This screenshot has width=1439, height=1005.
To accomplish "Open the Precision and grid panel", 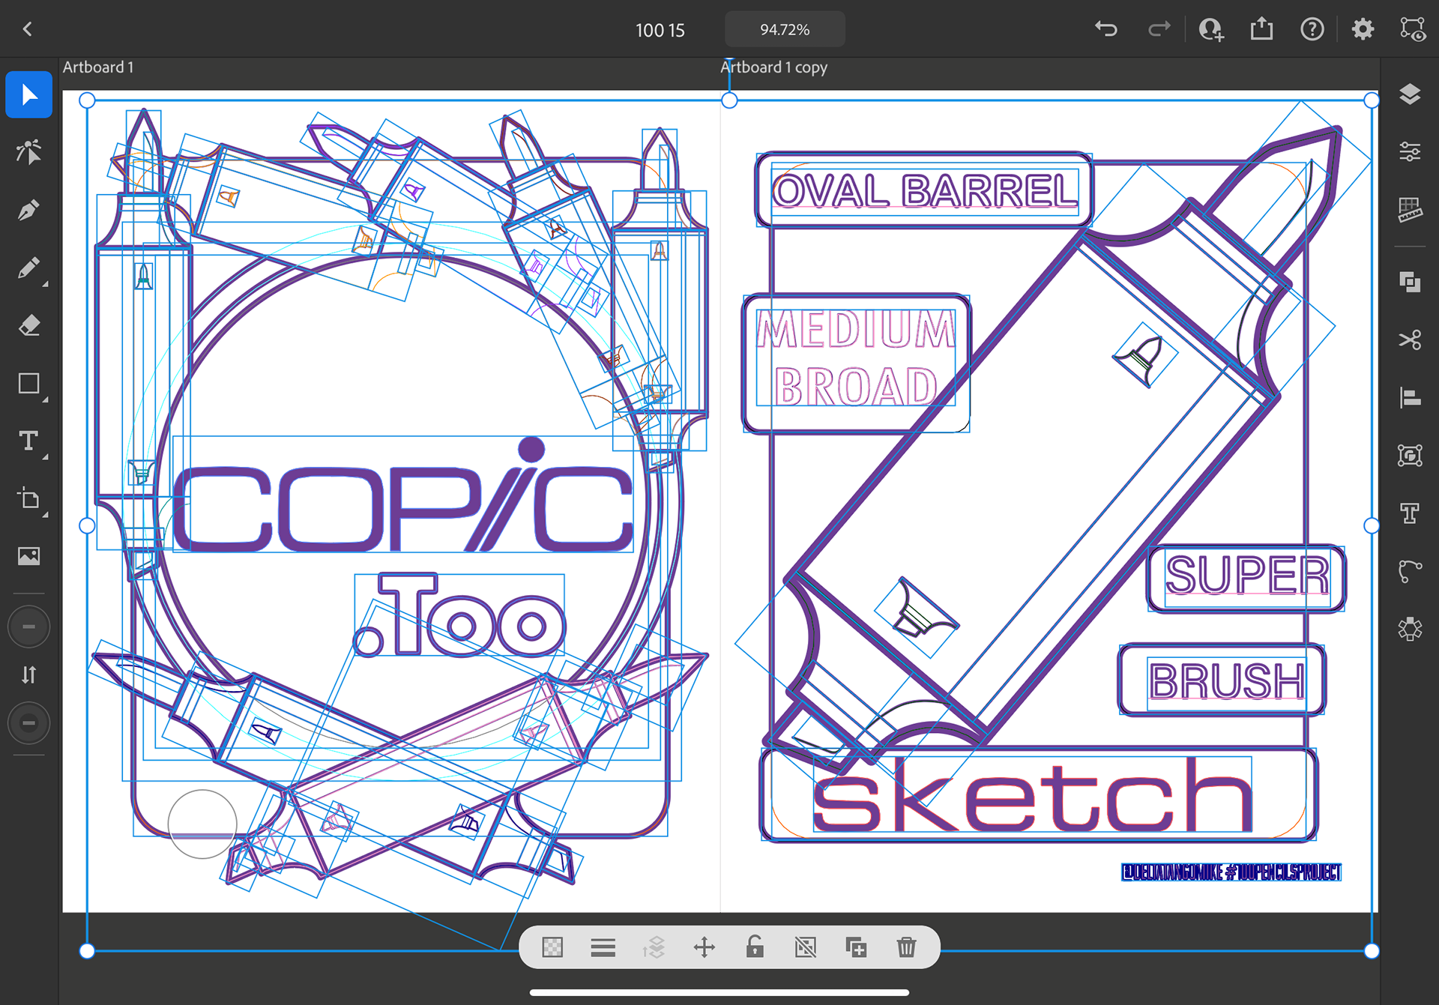I will click(1410, 210).
